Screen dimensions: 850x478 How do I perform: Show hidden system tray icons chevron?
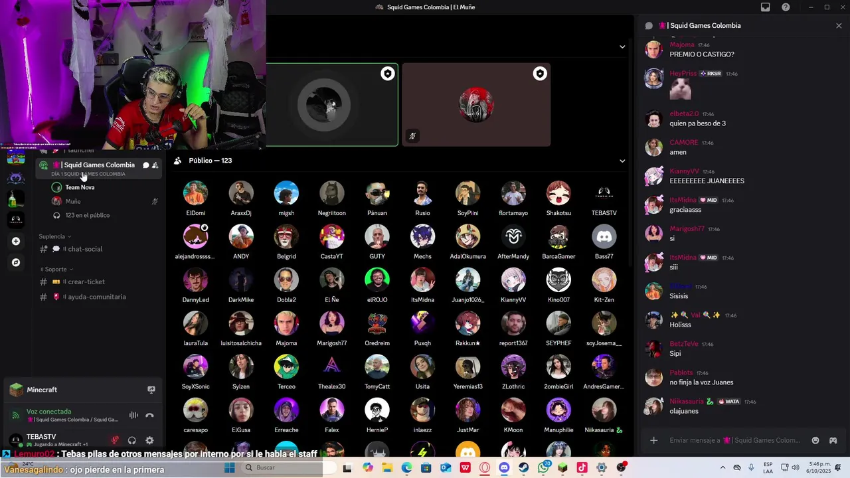tap(723, 467)
